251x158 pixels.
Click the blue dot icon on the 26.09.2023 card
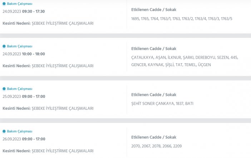coord(4,132)
